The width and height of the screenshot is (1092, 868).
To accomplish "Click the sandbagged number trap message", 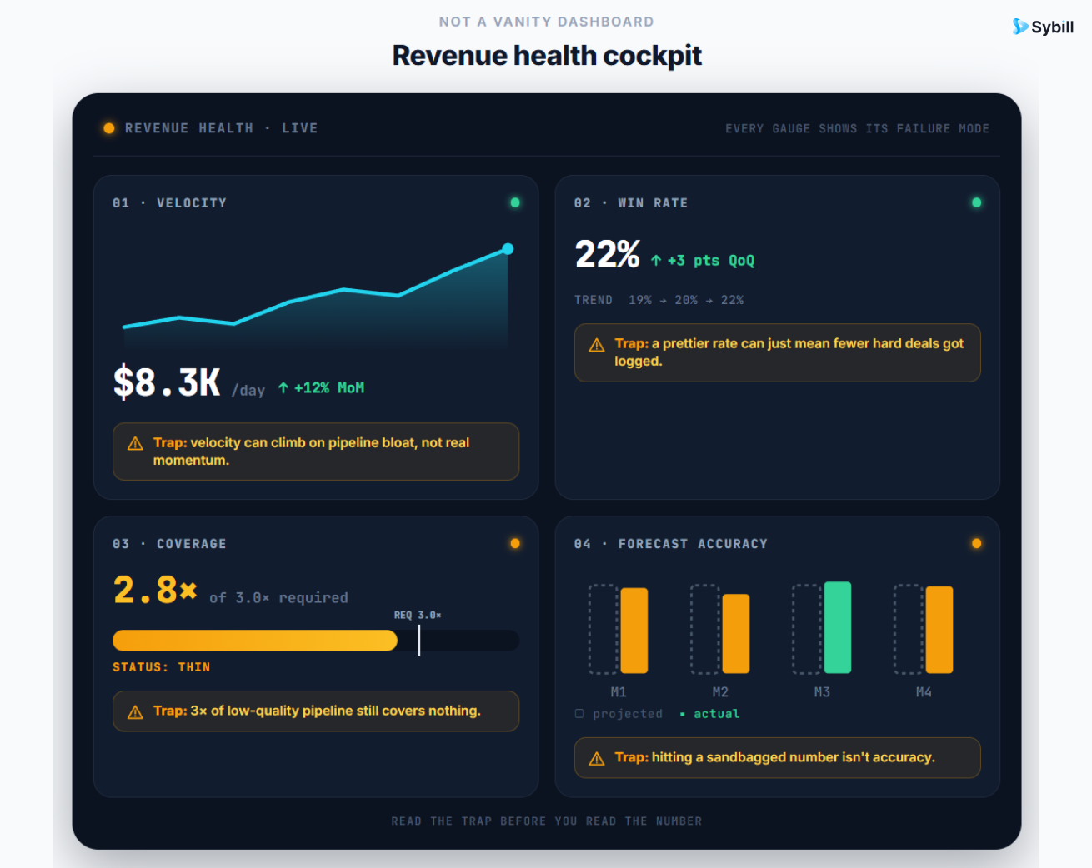I will point(774,757).
